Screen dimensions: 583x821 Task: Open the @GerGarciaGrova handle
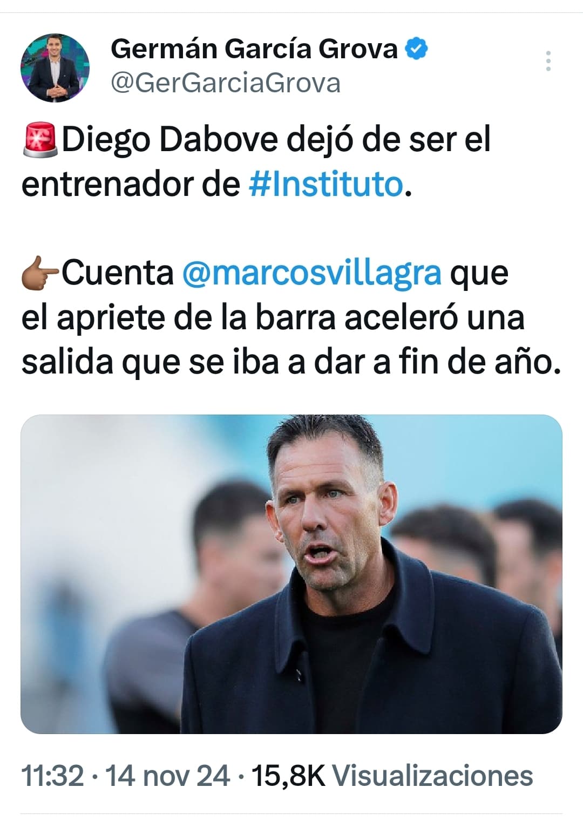[226, 83]
